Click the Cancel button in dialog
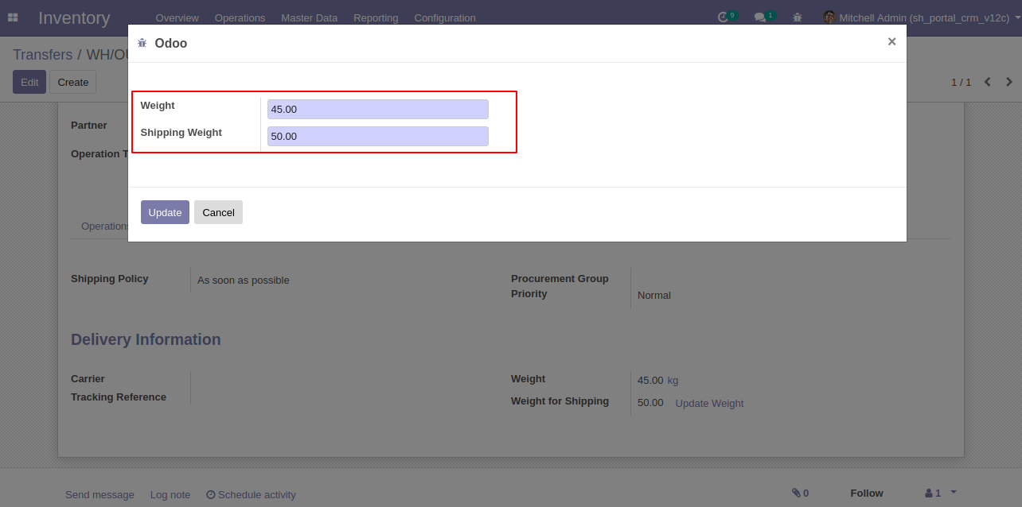The image size is (1022, 507). 218,212
